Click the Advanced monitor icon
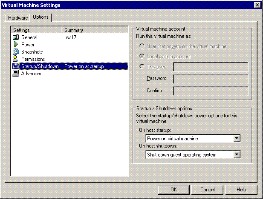The height and width of the screenshot is (199, 263). point(16,73)
